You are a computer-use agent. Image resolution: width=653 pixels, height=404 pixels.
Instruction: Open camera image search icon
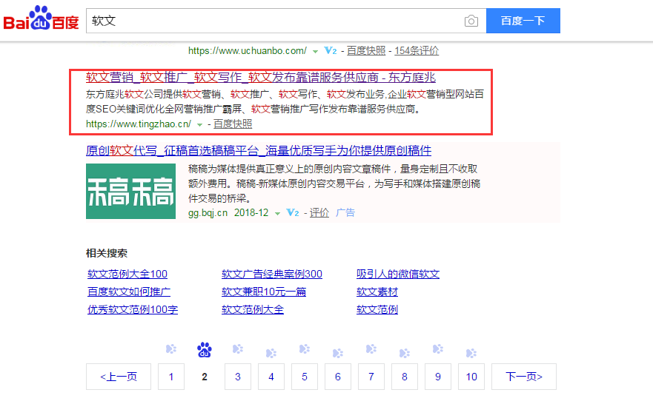[x=471, y=21]
